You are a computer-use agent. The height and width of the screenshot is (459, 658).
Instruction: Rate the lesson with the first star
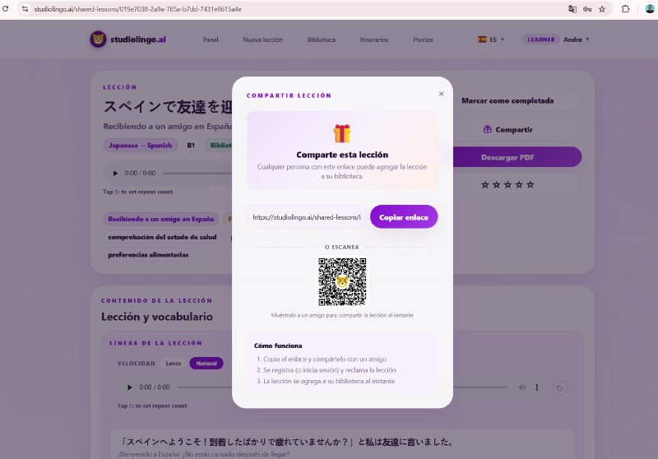(485, 184)
